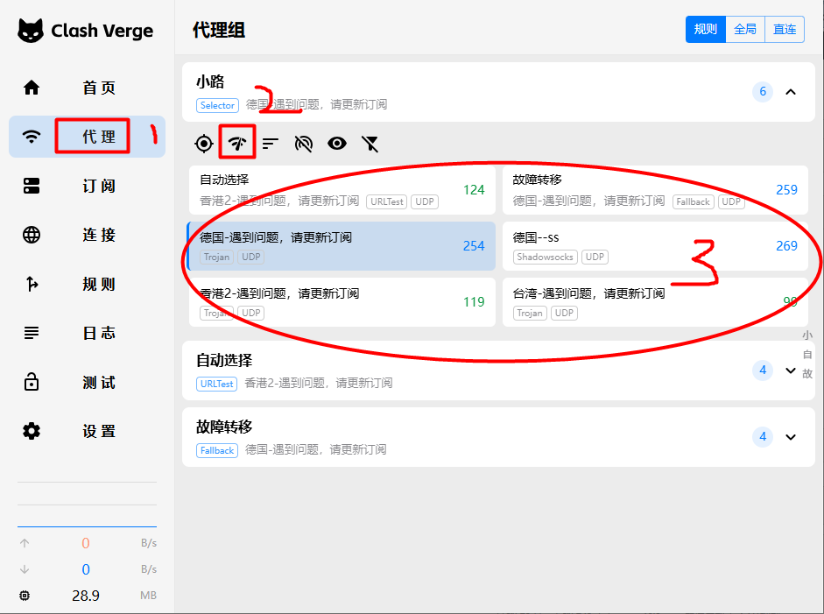824x614 pixels.
Task: Click the Clash Verge cat logo
Action: click(32, 31)
